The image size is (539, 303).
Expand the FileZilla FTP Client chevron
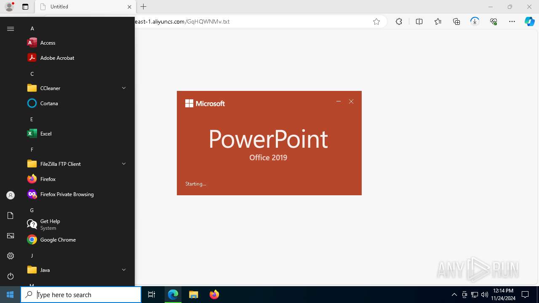tap(124, 164)
